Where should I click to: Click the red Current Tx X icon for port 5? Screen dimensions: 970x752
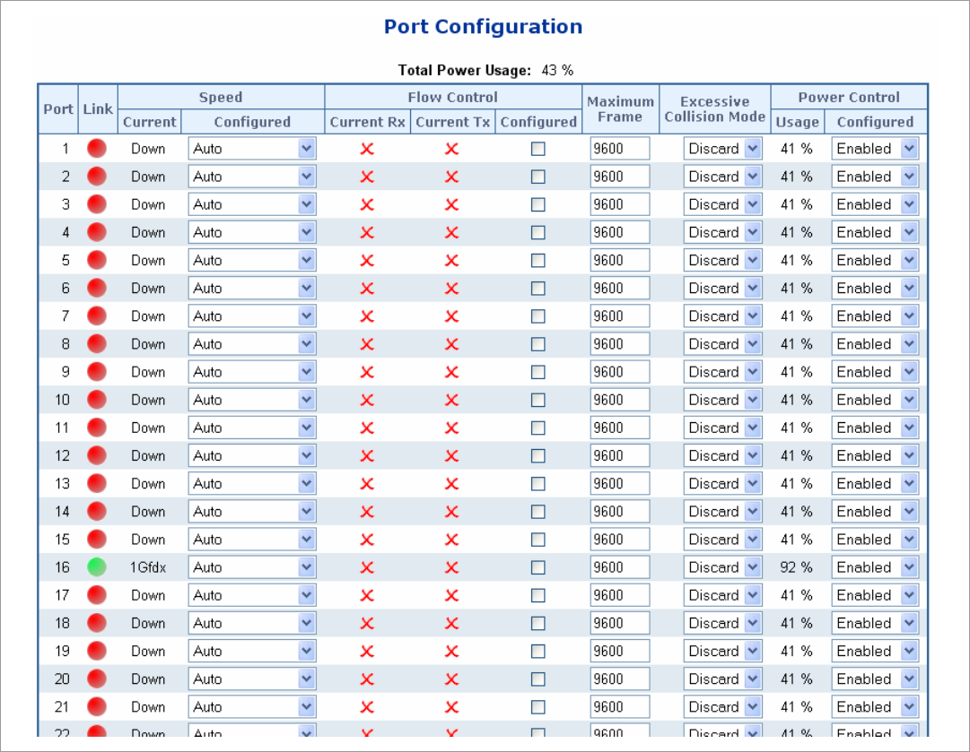coord(451,261)
